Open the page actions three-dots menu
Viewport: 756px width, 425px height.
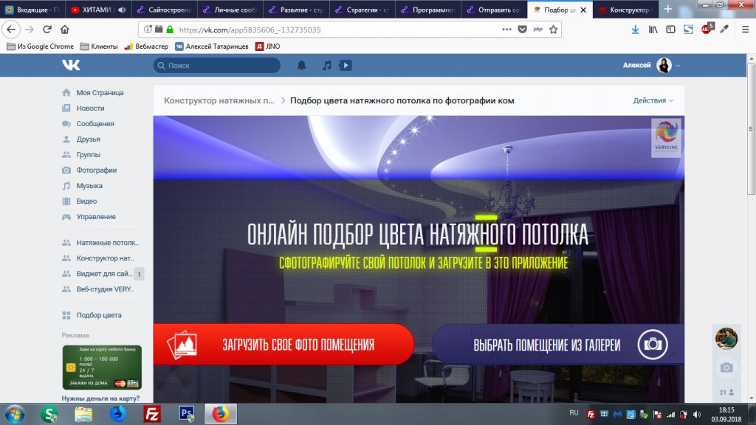506,30
